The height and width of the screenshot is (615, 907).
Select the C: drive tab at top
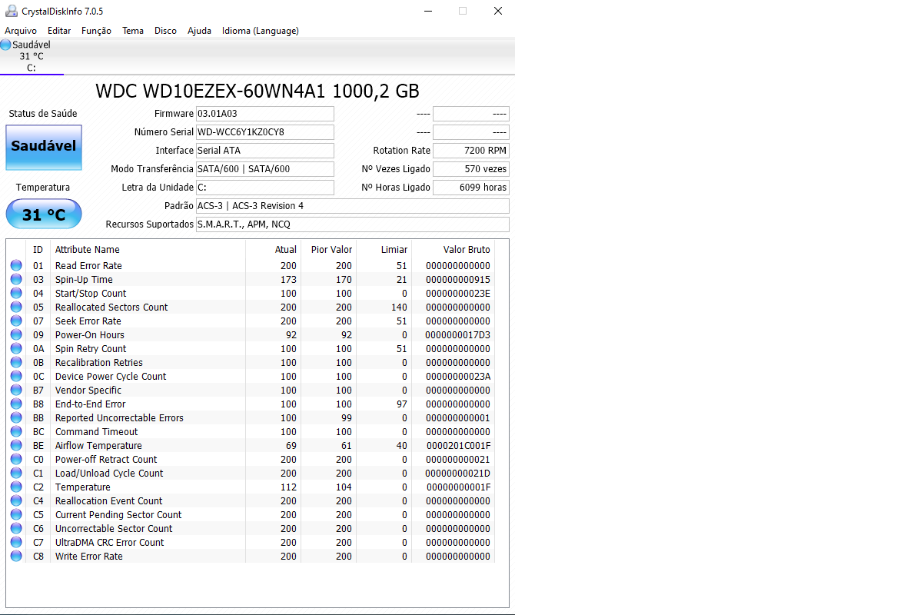point(32,56)
